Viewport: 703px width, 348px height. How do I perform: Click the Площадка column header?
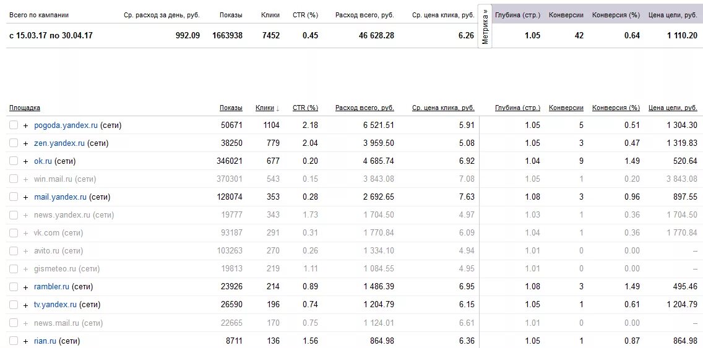[25, 108]
